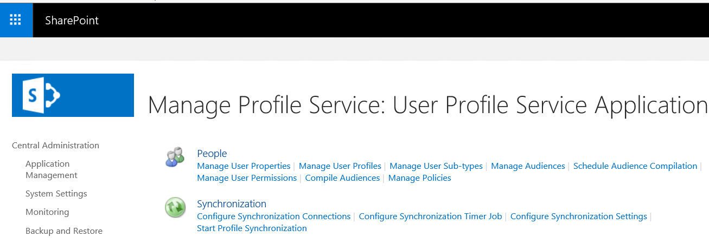Select Monitoring in the sidebar
Screen dimensions: 709x243
(47, 212)
